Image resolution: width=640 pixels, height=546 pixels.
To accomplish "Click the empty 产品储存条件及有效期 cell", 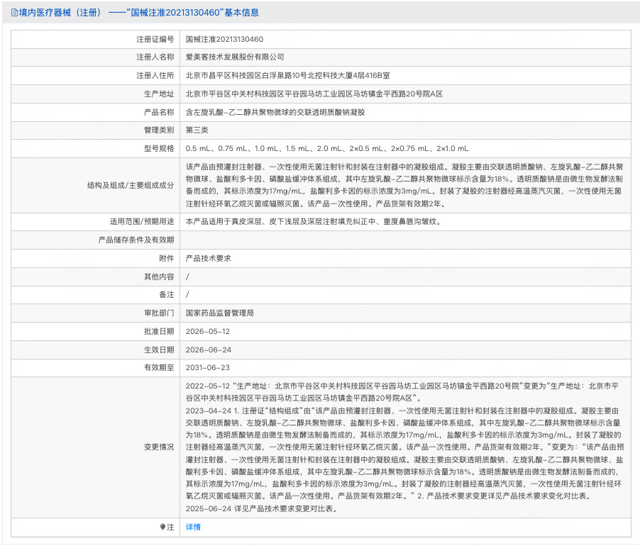I will click(406, 240).
